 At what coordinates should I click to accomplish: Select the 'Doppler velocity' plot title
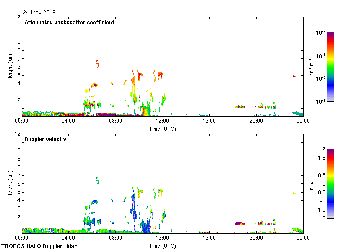[45, 139]
